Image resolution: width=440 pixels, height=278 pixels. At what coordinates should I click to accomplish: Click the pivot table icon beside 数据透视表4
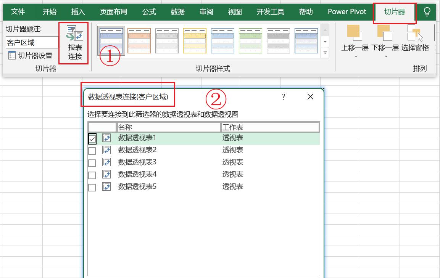(x=106, y=175)
